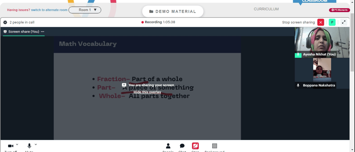Open camera options chevron
This screenshot has height=152, width=355.
tap(17, 145)
